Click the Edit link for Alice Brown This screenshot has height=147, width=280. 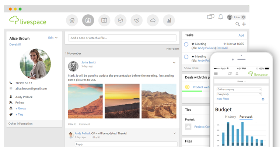click(51, 38)
